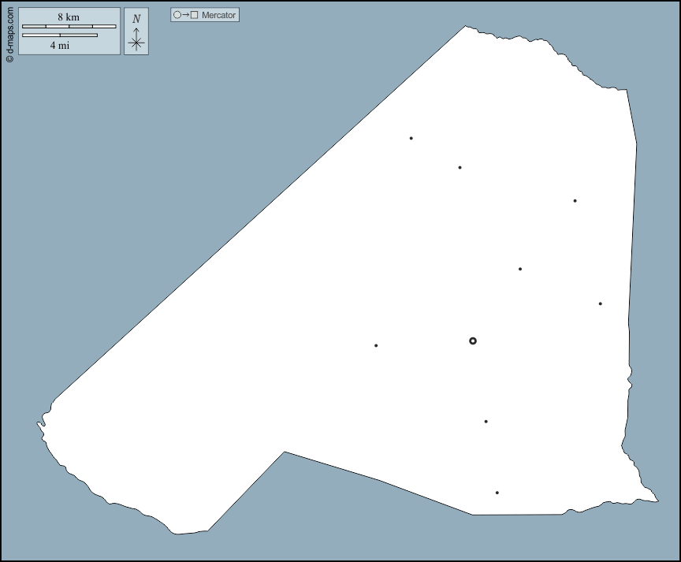Viewport: 681px width, 562px height.
Task: Click the small dot just south of the capital
Action: point(486,422)
